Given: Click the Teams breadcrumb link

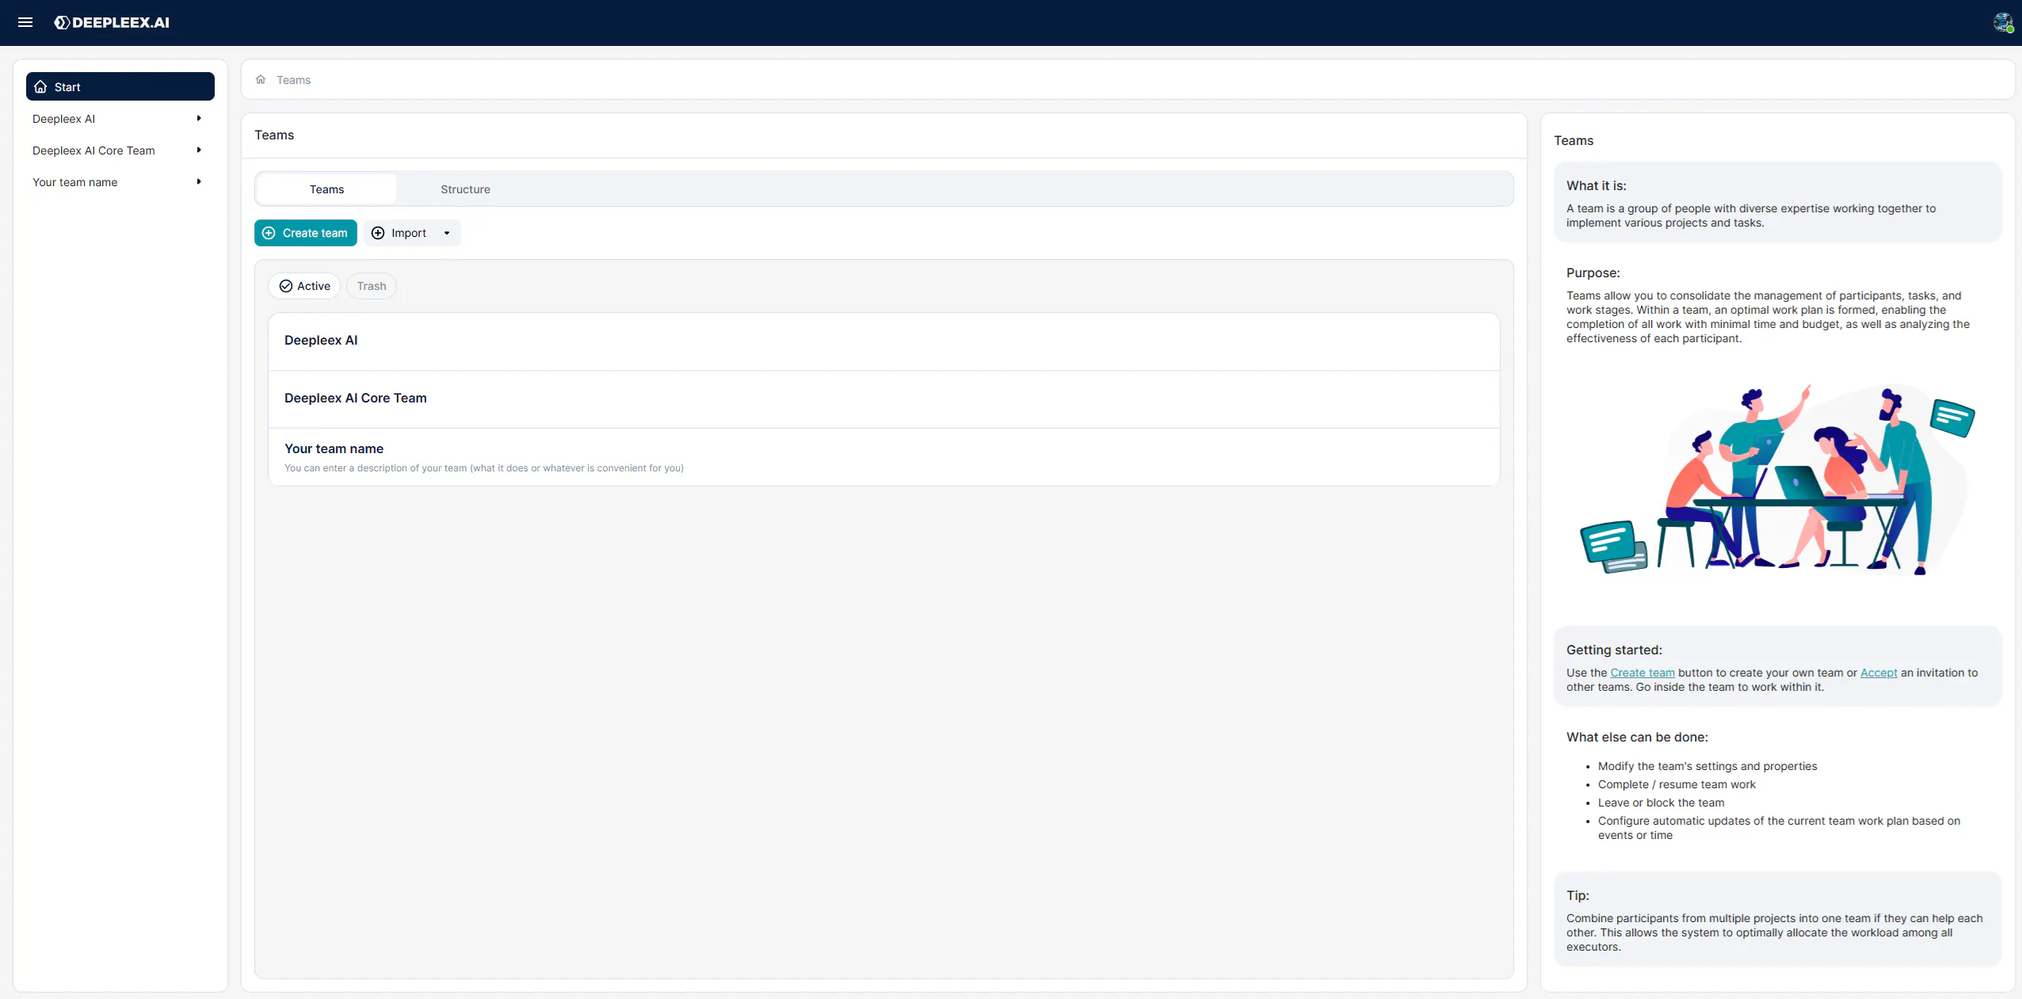Looking at the screenshot, I should [x=293, y=80].
